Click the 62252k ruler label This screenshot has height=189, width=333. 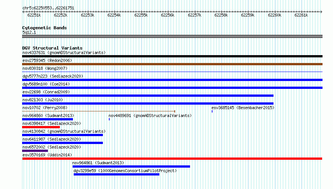[61, 15]
